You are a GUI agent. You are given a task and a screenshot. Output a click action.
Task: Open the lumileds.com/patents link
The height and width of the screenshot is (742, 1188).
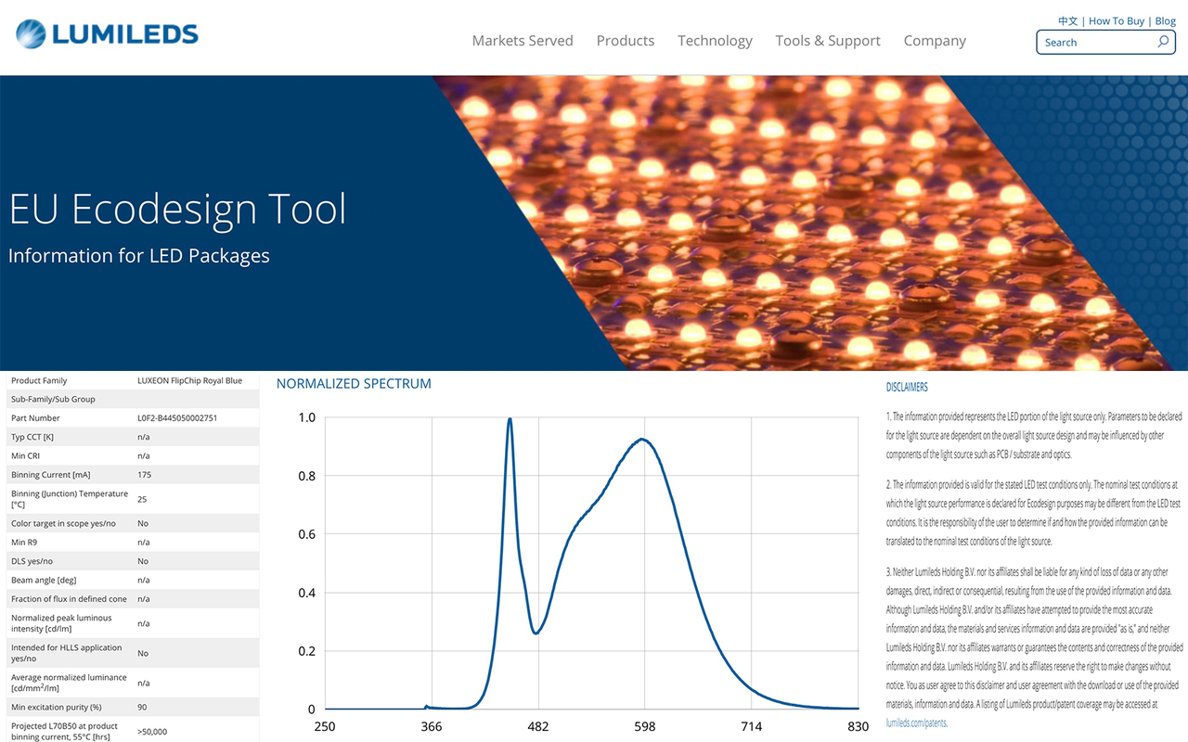click(x=915, y=723)
